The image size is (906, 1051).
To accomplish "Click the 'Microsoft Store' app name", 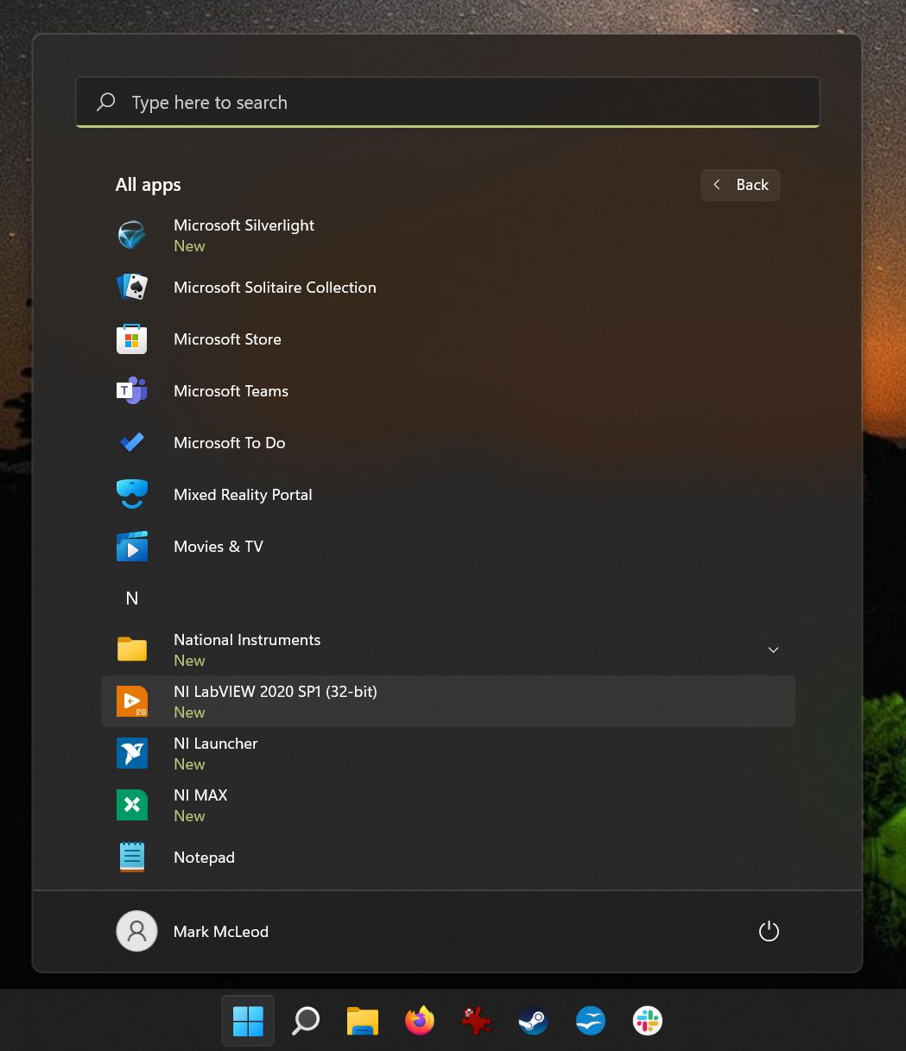I will (x=227, y=339).
